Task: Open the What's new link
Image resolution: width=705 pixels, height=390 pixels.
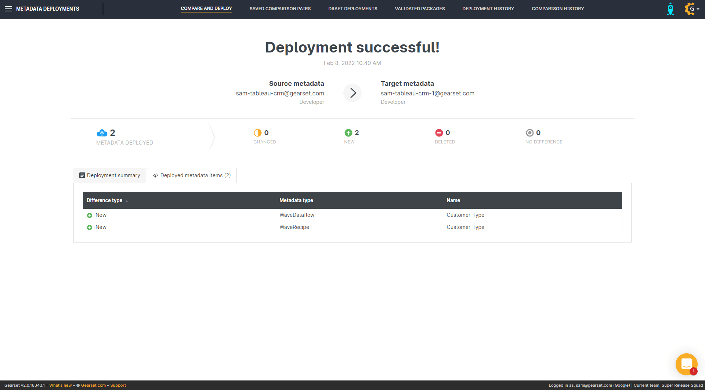Action: coord(61,385)
